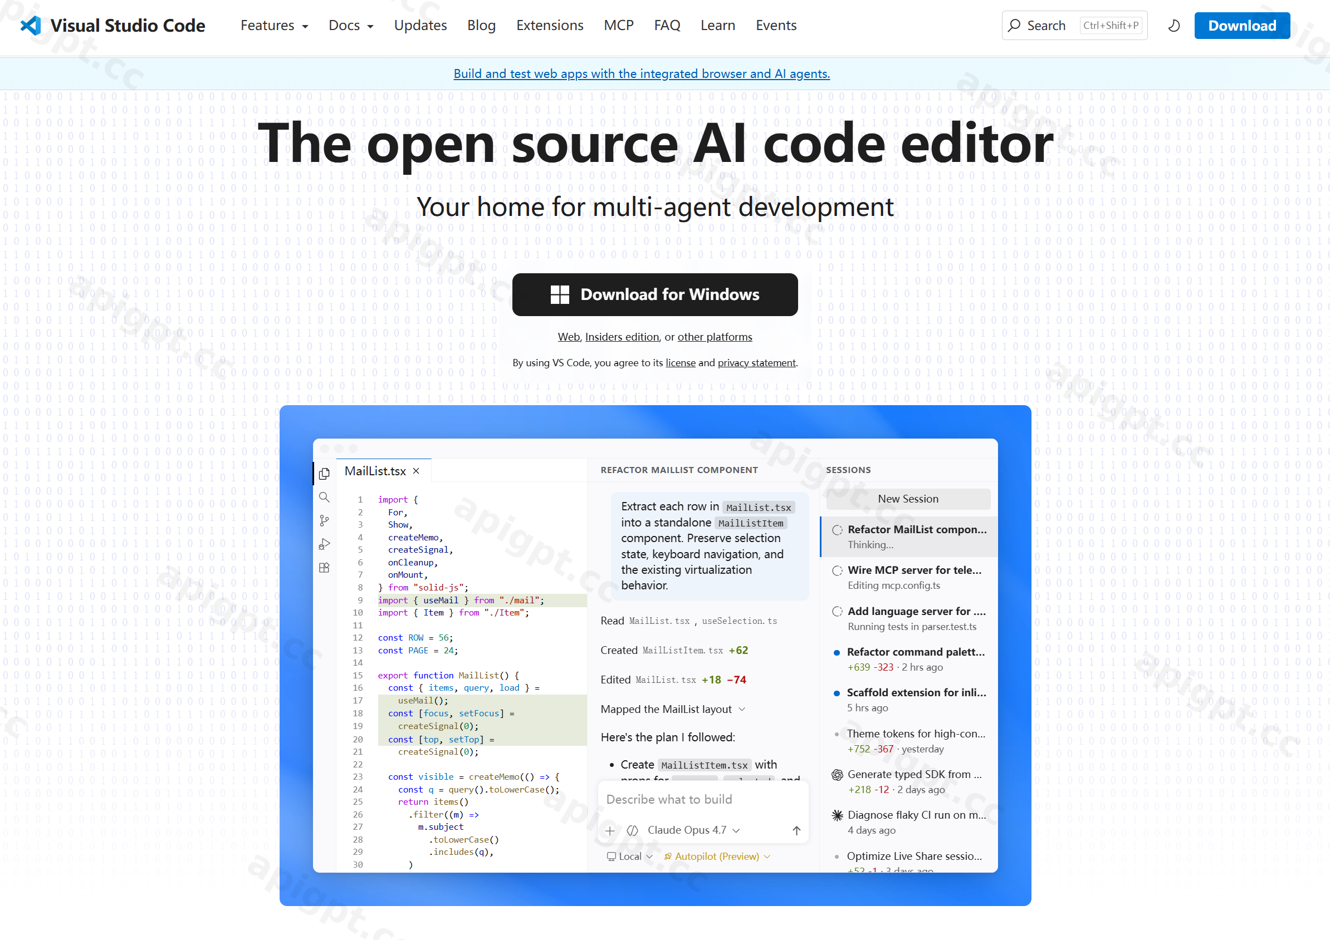1330x940 pixels.
Task: Open the Source Control branch icon
Action: click(324, 521)
